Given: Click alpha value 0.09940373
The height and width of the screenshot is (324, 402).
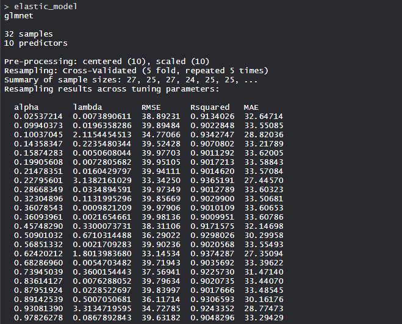Looking at the screenshot, I should click(x=38, y=126).
